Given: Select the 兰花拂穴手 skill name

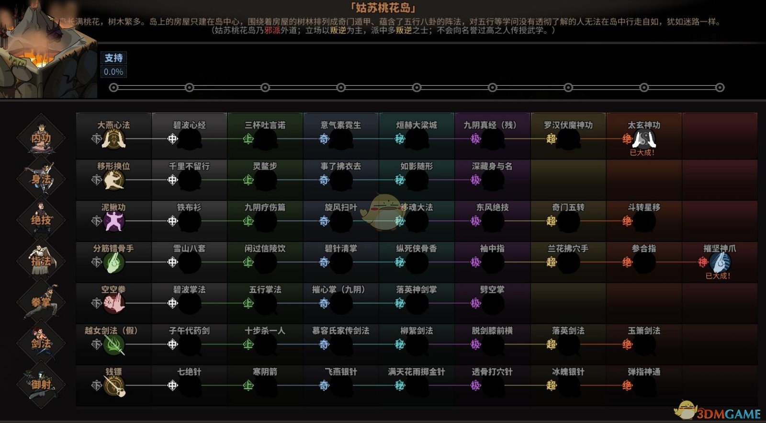Looking at the screenshot, I should pos(568,249).
